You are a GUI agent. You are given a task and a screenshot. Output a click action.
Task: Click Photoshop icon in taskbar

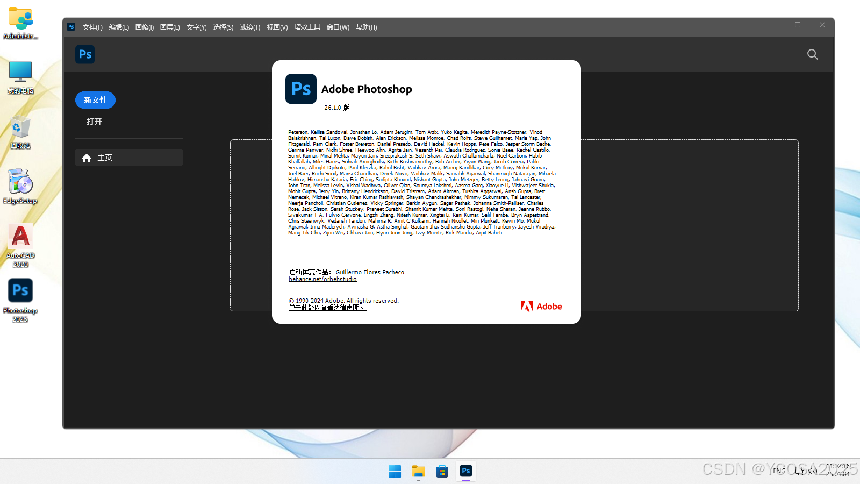pyautogui.click(x=466, y=471)
